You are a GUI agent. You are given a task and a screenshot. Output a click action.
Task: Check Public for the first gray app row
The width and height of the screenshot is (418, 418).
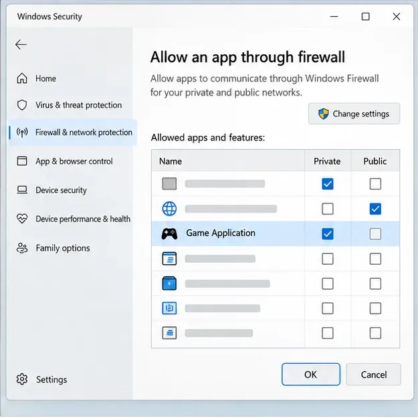click(375, 184)
